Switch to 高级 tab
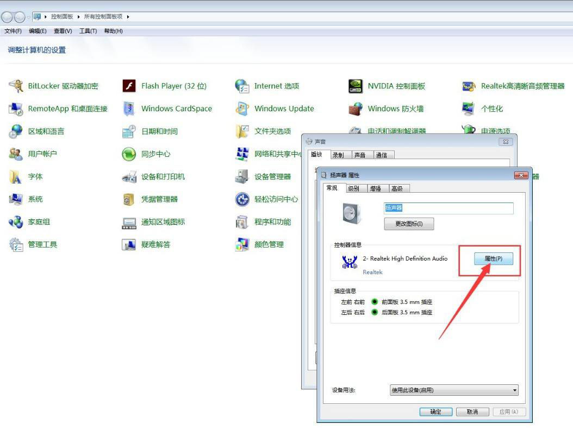 tap(397, 188)
